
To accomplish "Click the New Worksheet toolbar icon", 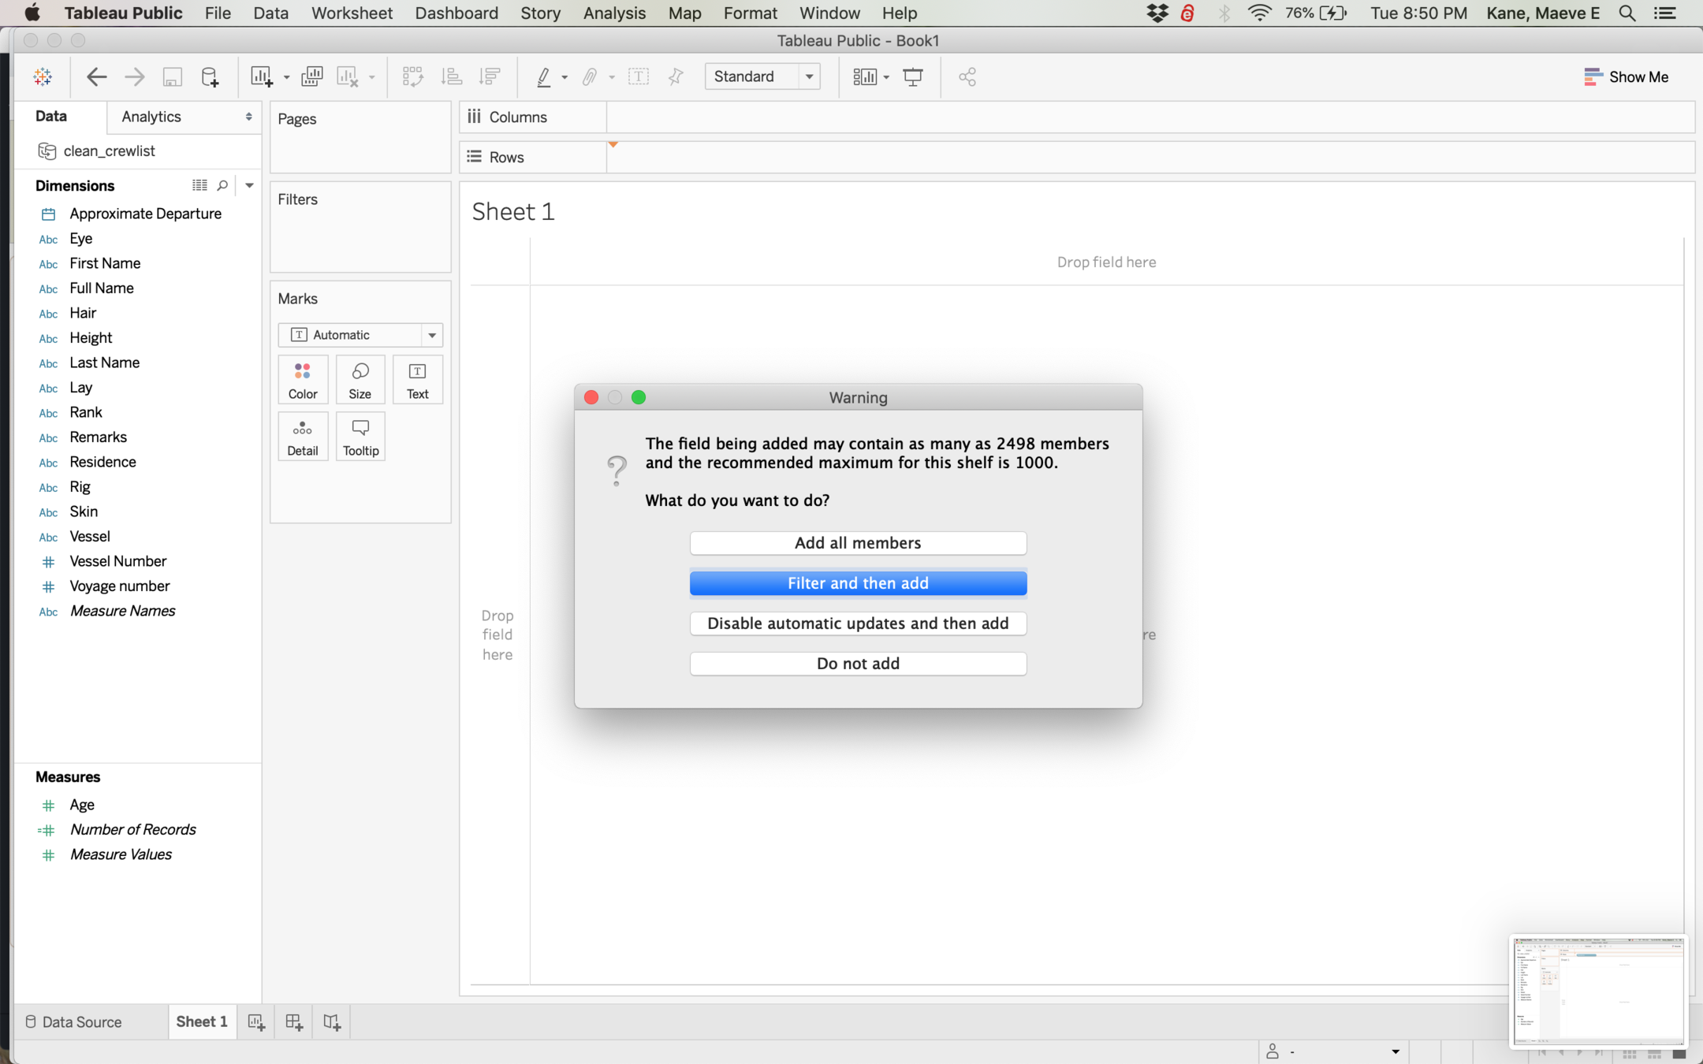I will pos(262,76).
